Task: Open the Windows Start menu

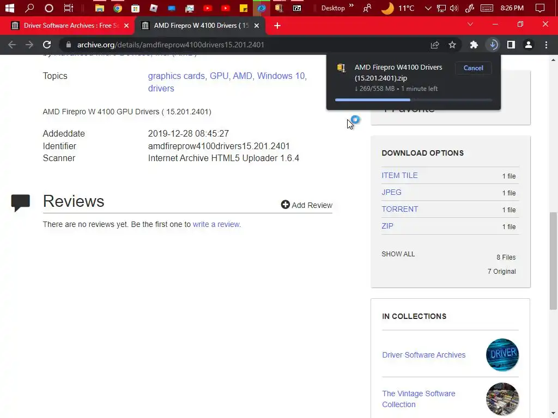Action: point(10,8)
